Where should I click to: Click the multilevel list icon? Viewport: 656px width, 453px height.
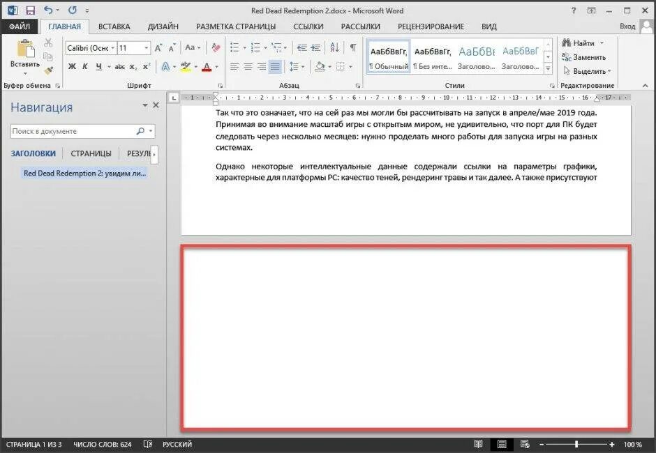coord(276,47)
